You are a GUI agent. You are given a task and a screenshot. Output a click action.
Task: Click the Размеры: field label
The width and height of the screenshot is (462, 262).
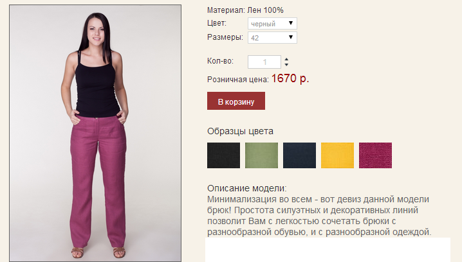(x=225, y=37)
